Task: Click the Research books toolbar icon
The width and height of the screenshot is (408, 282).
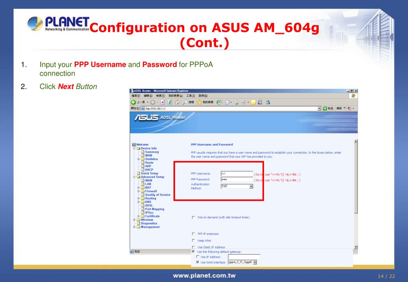Action: tap(260, 102)
